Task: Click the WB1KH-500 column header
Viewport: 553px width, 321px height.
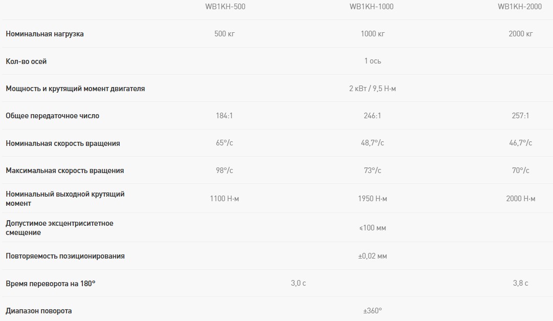Action: click(225, 7)
